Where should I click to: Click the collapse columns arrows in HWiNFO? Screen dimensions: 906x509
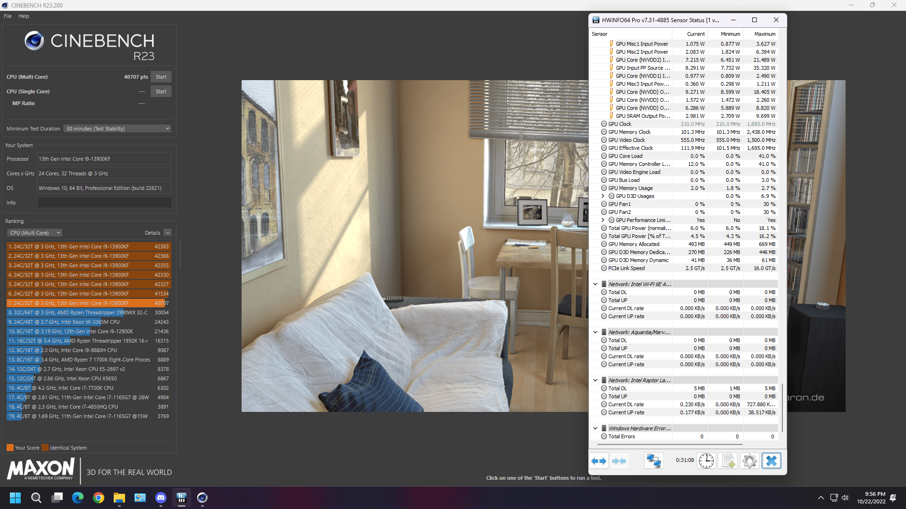(619, 461)
